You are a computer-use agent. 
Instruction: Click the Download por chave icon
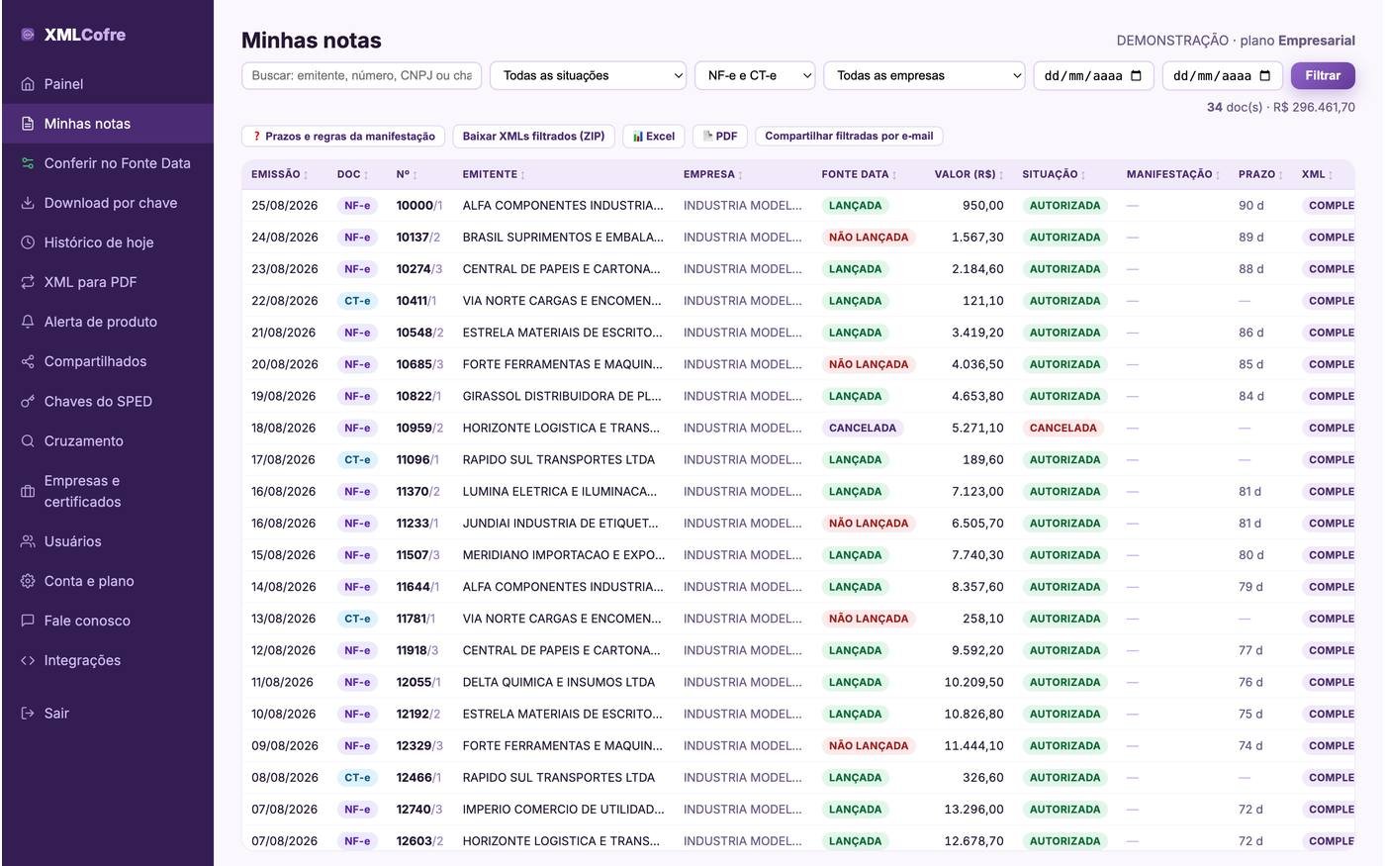click(28, 203)
